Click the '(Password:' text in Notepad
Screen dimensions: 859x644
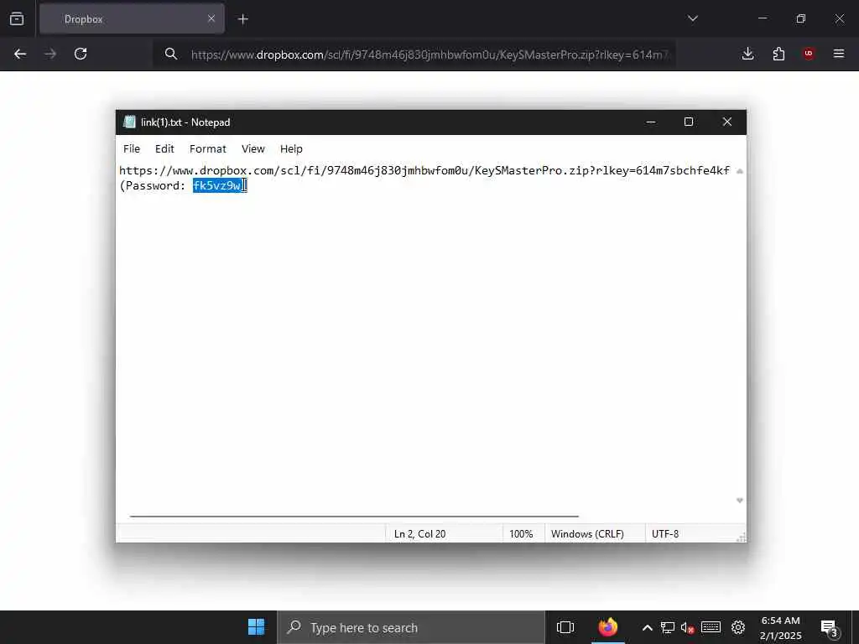click(153, 185)
